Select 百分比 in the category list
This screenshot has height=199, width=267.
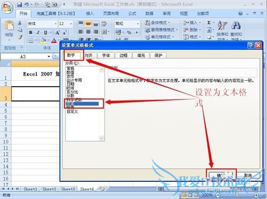(72, 92)
